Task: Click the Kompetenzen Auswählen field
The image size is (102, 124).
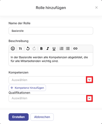Action: click(51, 80)
